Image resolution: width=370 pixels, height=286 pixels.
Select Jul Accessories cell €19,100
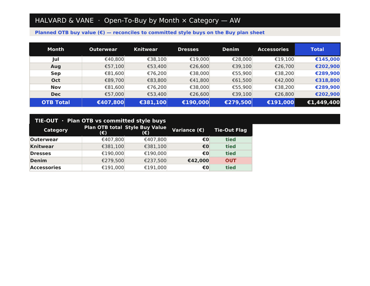tap(273, 59)
